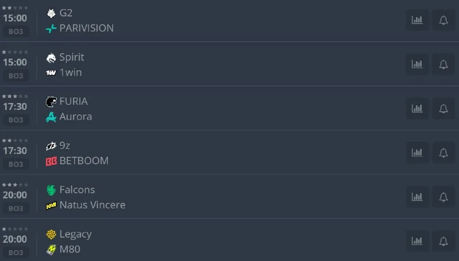The width and height of the screenshot is (459, 261).
Task: Open stats icon for Legacy vs M80
Action: (x=417, y=241)
